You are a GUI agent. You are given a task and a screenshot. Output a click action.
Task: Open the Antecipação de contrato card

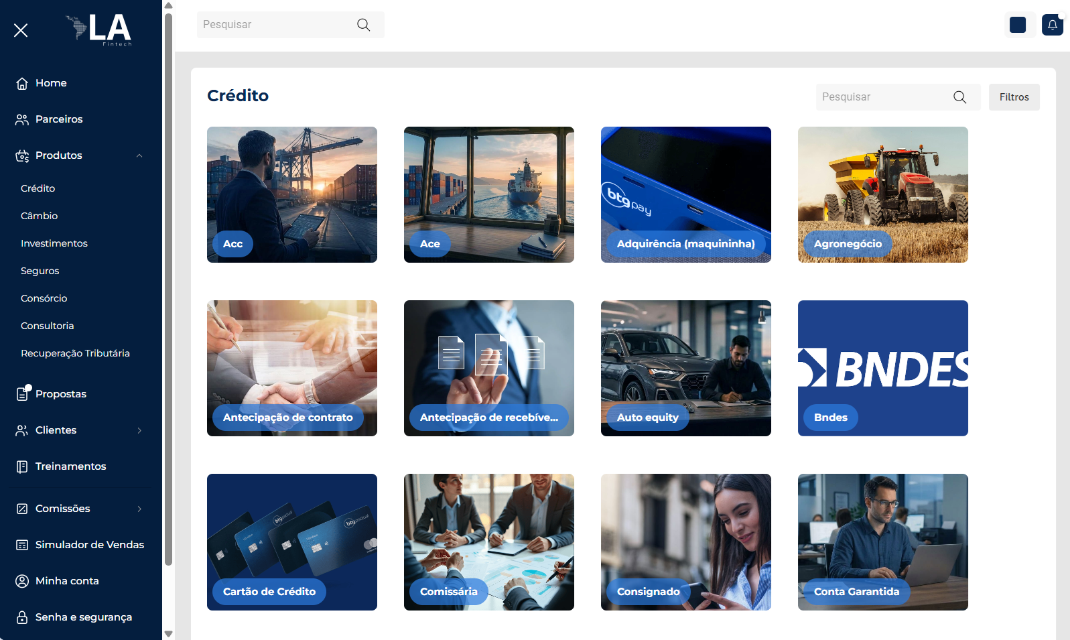pyautogui.click(x=292, y=369)
